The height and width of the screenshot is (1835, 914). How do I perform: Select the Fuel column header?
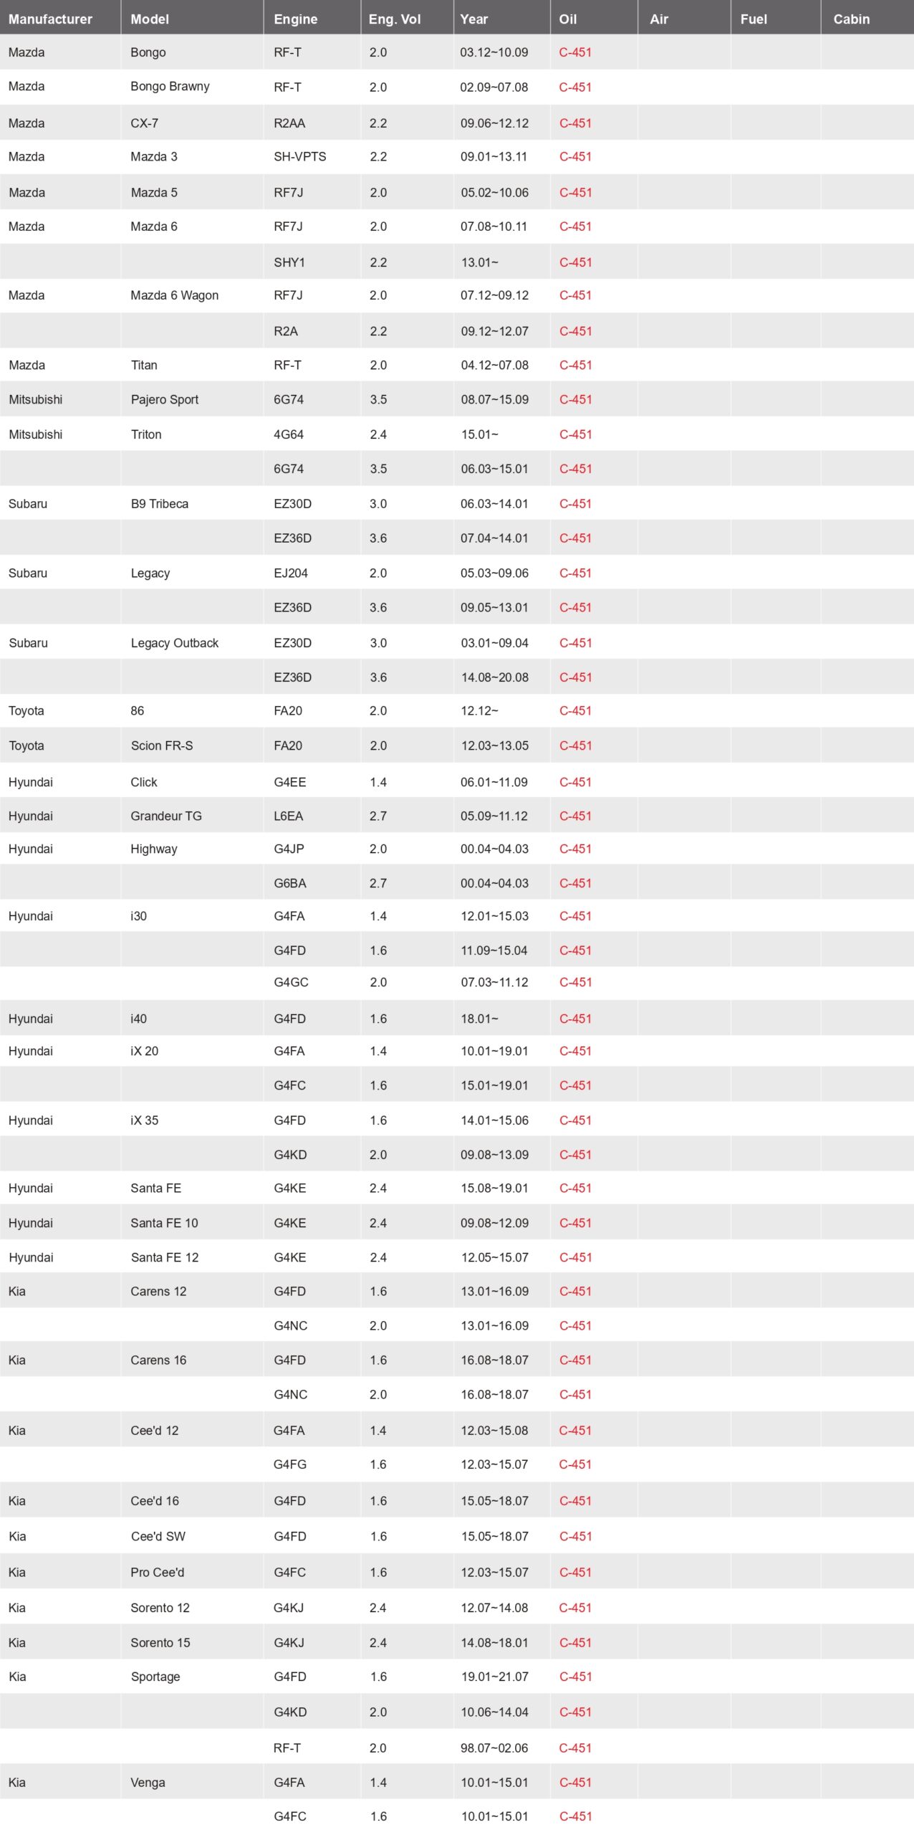[753, 19]
